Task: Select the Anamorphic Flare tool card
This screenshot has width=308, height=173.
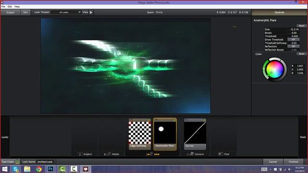Action: (165, 134)
